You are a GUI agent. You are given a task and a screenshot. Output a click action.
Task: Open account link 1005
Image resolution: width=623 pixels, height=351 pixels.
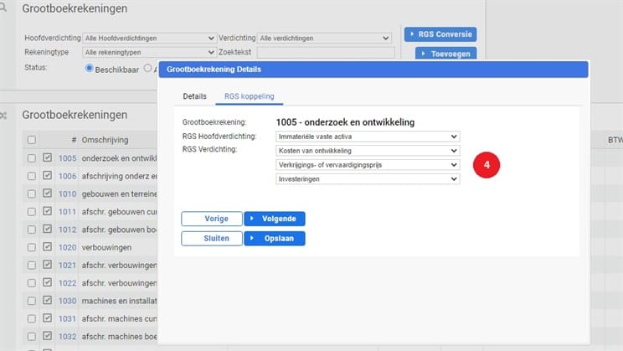(67, 158)
